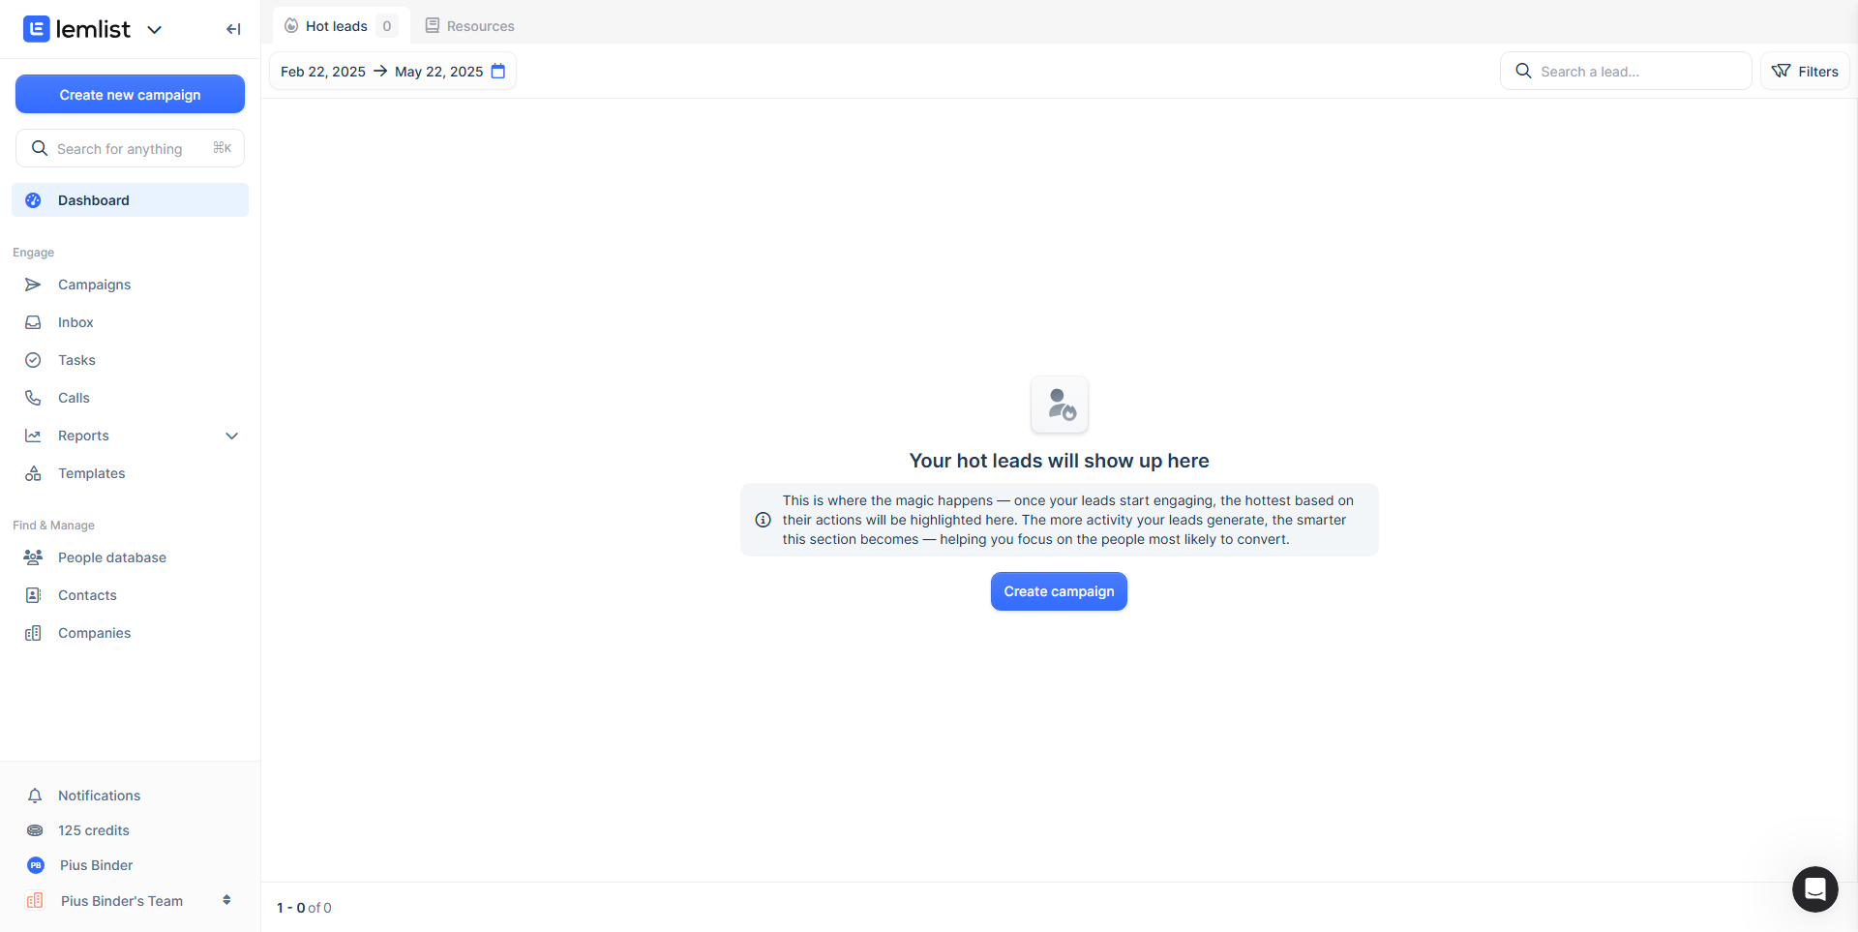
Task: Click the calendar icon in date range
Action: 498,72
